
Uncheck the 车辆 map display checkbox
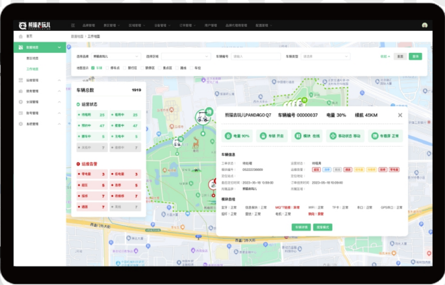coord(93,68)
